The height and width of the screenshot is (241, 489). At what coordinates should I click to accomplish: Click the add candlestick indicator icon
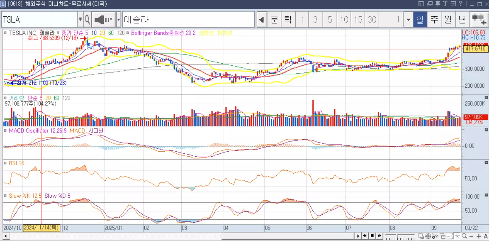point(479,20)
